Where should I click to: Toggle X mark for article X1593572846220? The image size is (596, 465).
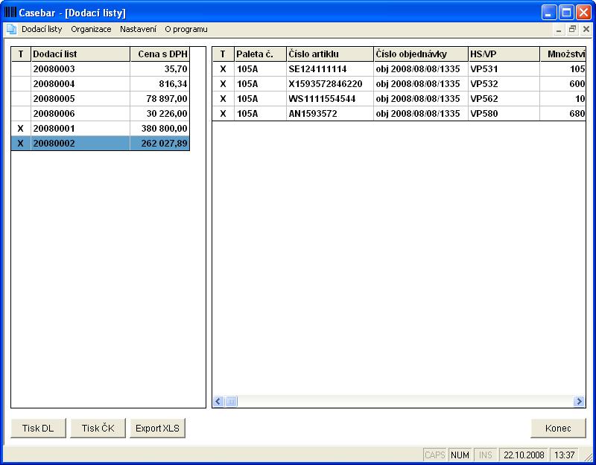pyautogui.click(x=223, y=83)
